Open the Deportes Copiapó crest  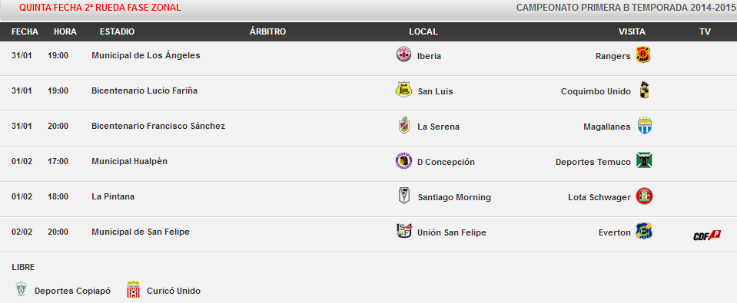(21, 289)
